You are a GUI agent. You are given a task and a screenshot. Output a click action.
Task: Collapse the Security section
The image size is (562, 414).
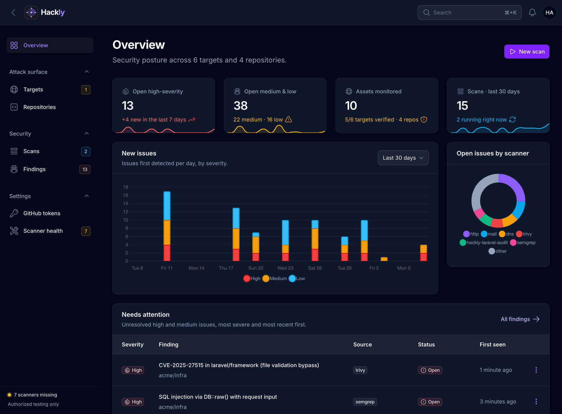[86, 134]
